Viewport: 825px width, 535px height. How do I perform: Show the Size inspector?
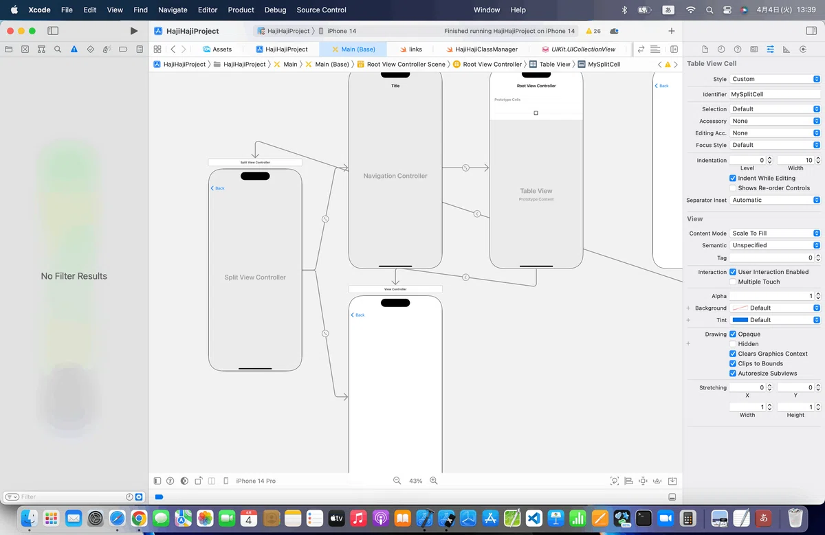(x=786, y=49)
